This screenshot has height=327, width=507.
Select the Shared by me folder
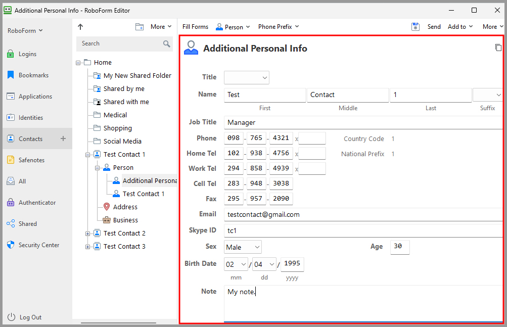click(119, 88)
